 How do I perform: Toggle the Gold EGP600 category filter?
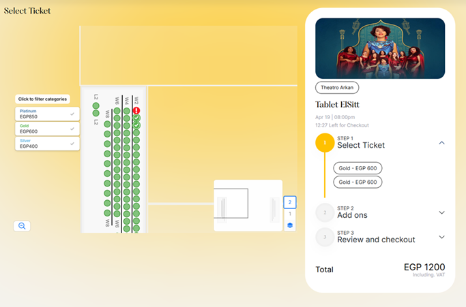pyautogui.click(x=47, y=129)
